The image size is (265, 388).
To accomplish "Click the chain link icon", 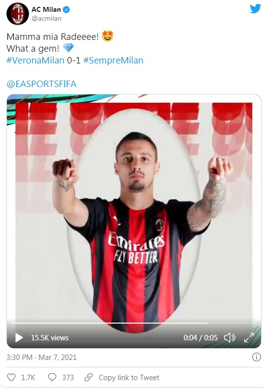I will 89,377.
